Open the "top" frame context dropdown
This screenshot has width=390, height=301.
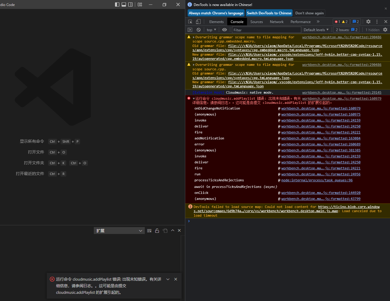(211, 30)
